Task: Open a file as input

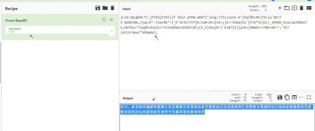Action: [294, 8]
